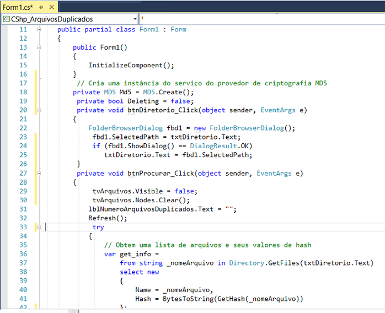Click the C# project icon beside CShp_ArquivosDuplicados
The image size is (385, 313).
click(7, 19)
